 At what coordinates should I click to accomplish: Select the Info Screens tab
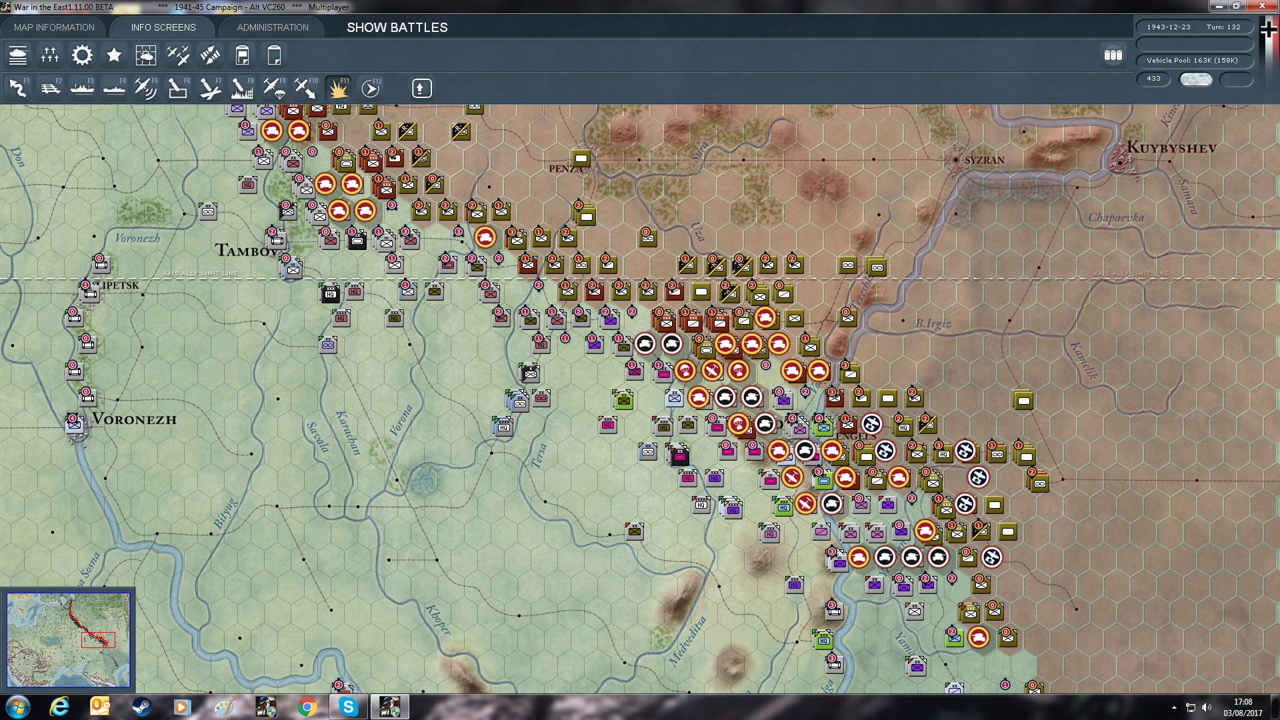coord(163,27)
